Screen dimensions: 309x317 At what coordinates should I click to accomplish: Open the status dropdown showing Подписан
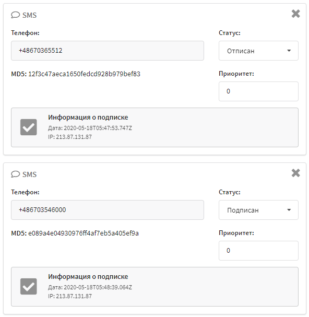click(258, 210)
